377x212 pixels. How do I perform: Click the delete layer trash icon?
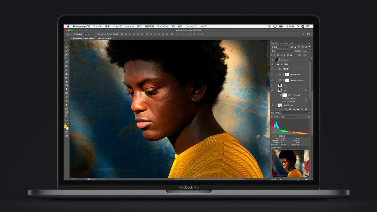(306, 109)
